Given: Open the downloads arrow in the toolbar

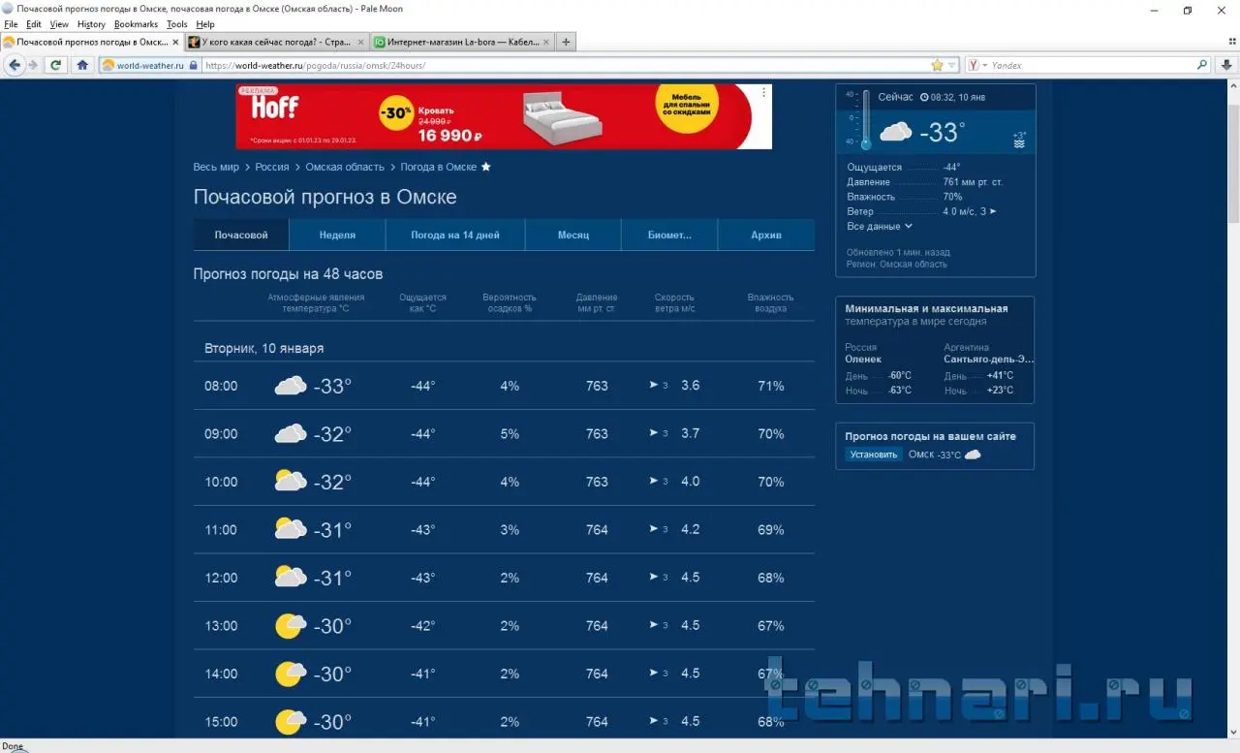Looking at the screenshot, I should 1225,65.
